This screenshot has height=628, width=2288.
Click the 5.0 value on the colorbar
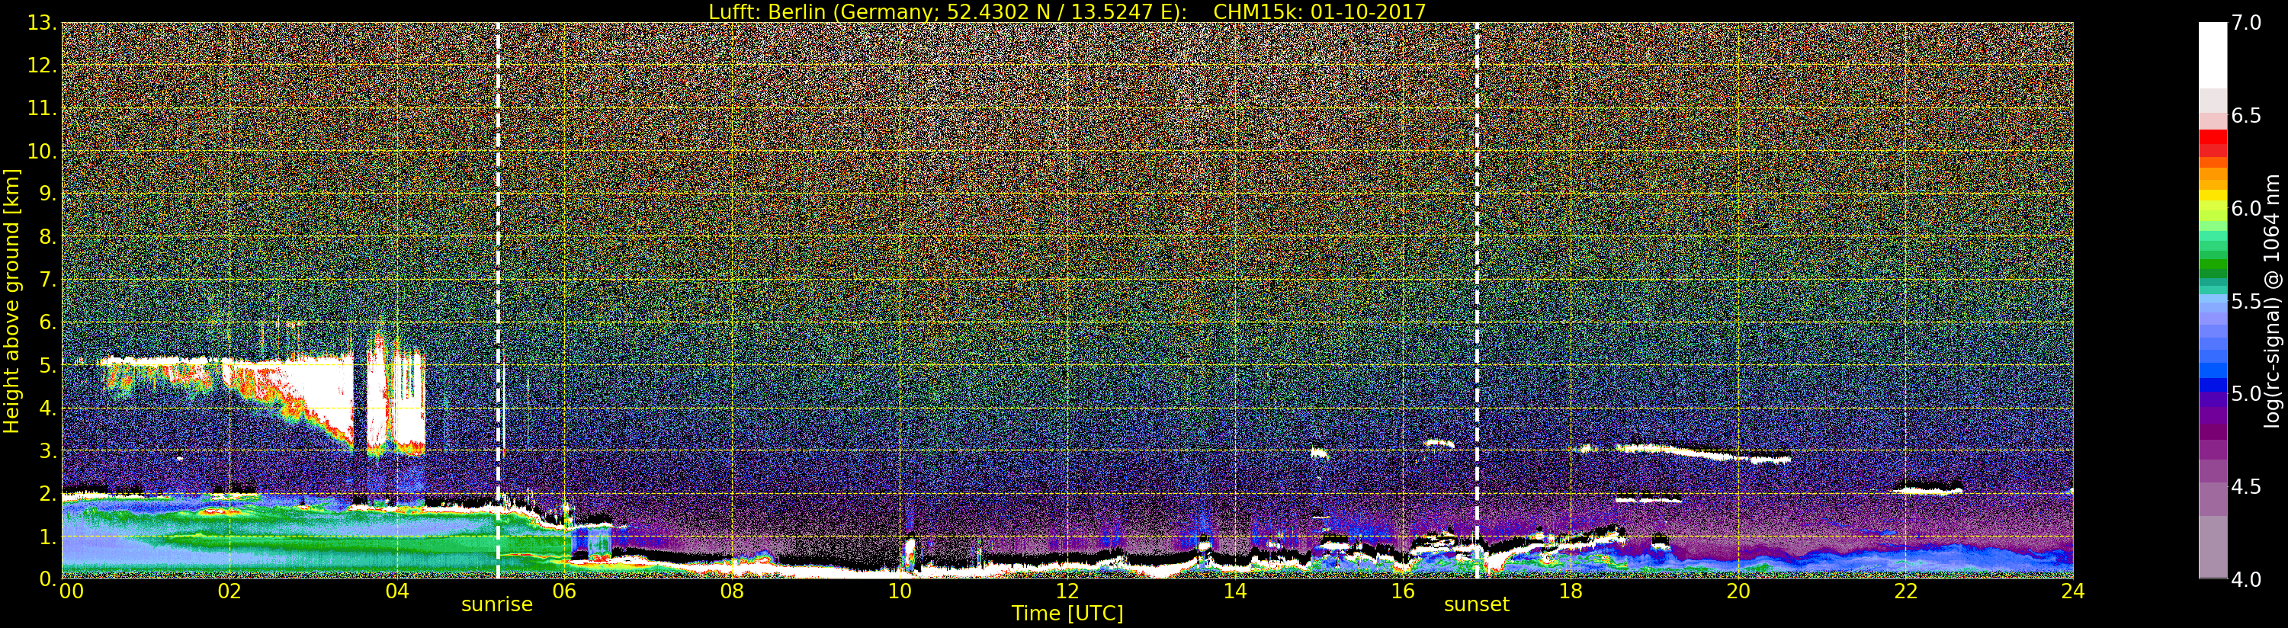click(2247, 393)
